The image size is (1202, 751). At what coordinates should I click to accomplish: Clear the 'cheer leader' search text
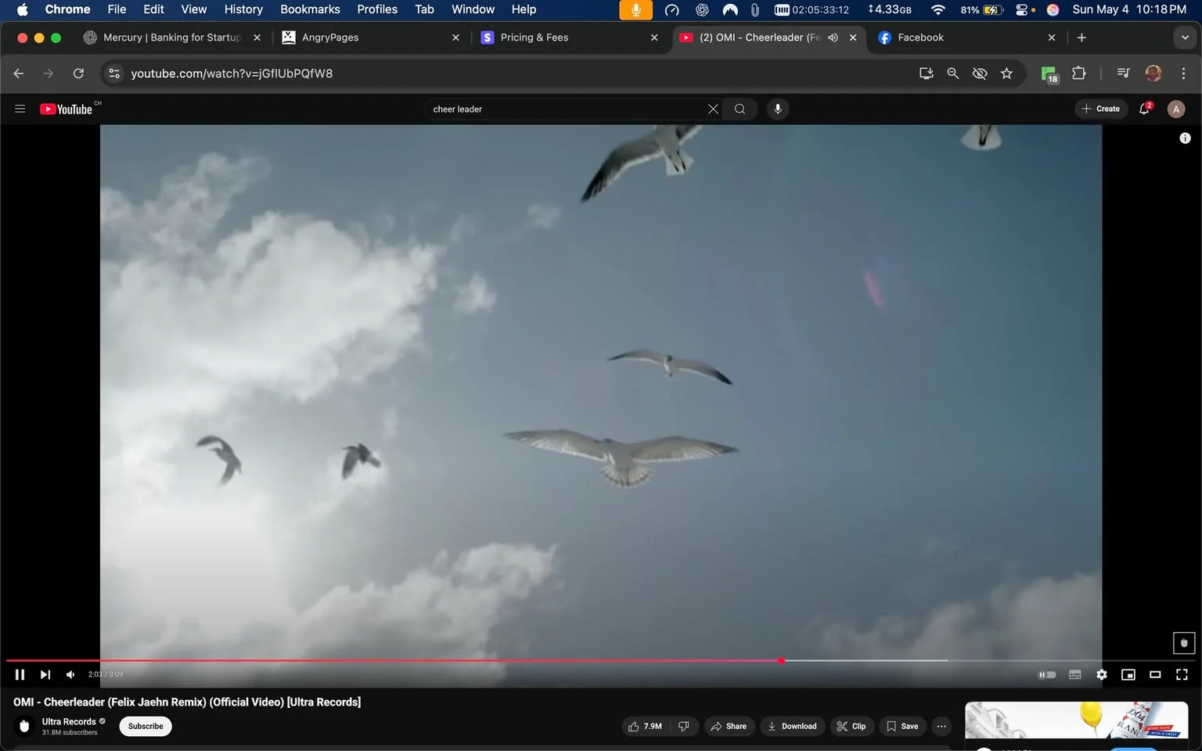pyautogui.click(x=713, y=109)
